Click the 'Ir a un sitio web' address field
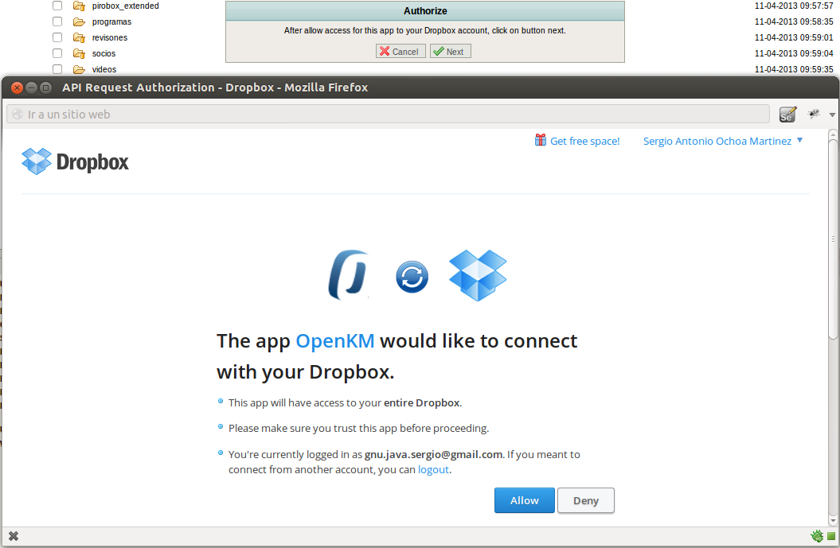This screenshot has height=548, width=840. pyautogui.click(x=389, y=114)
